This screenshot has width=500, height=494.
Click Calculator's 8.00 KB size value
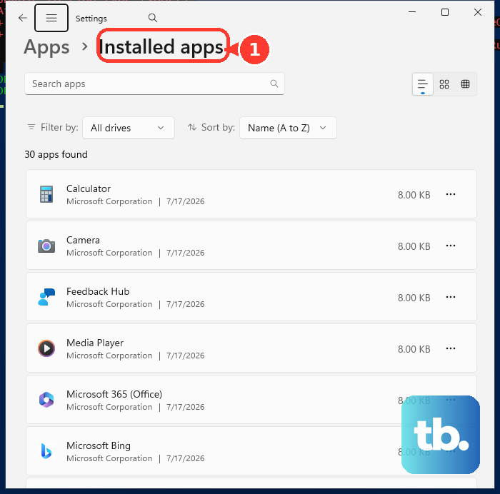(x=414, y=195)
